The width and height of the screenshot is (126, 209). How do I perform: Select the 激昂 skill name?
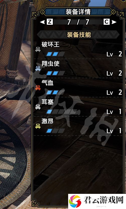[47, 121]
